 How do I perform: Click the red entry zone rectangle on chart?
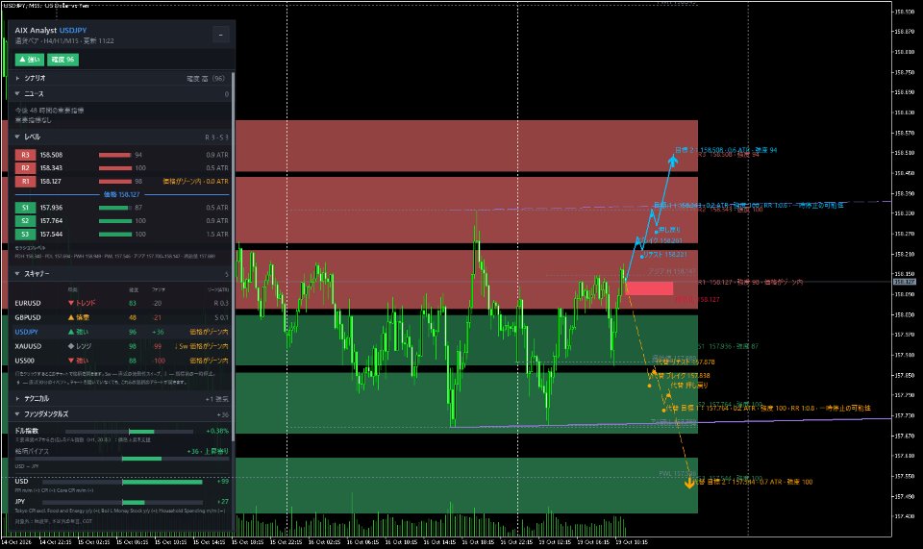pyautogui.click(x=649, y=288)
